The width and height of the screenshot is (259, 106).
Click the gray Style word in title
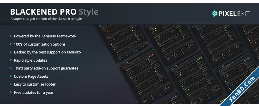tap(89, 12)
